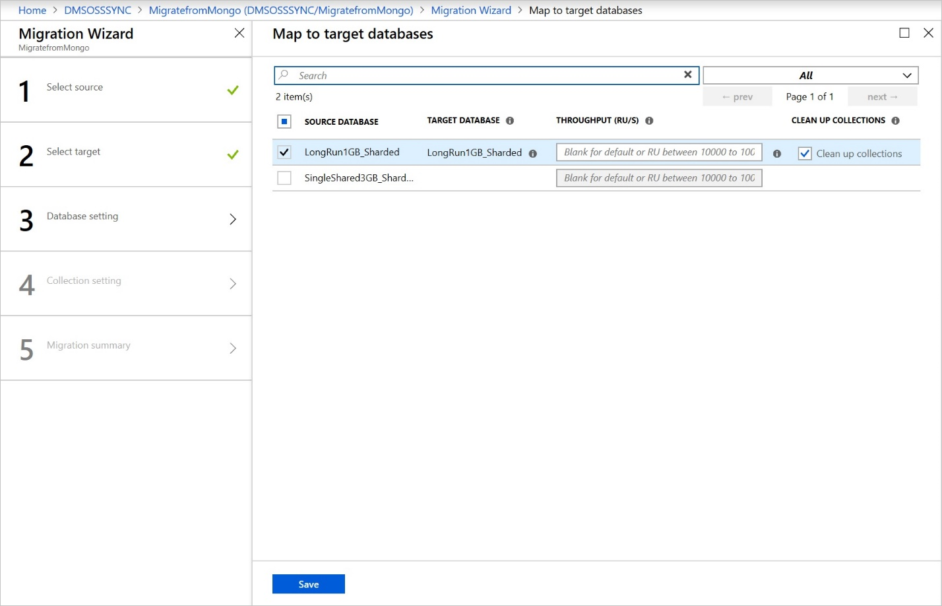Screen dimensions: 942x606
Task: Open DMSOSSSYNC breadcrumb link
Action: [98, 10]
